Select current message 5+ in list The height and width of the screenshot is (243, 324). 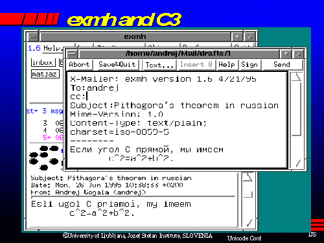(x=52, y=137)
